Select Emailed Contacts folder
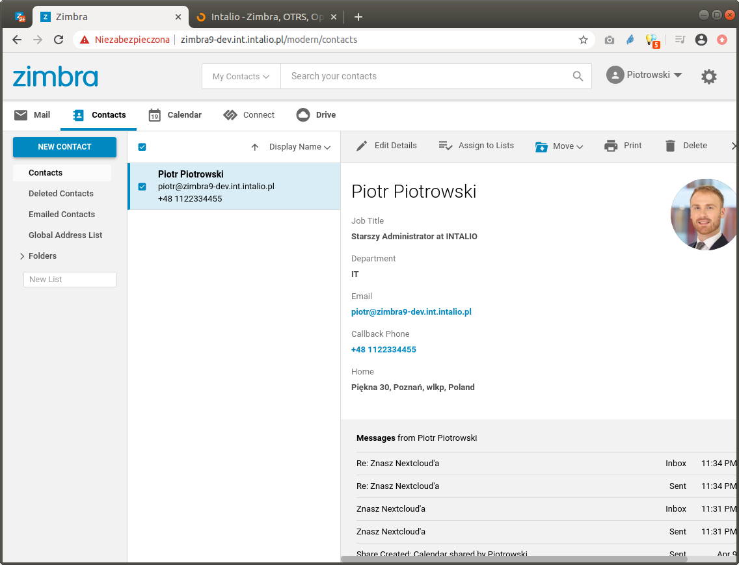Screen dimensions: 739x565 (x=62, y=215)
